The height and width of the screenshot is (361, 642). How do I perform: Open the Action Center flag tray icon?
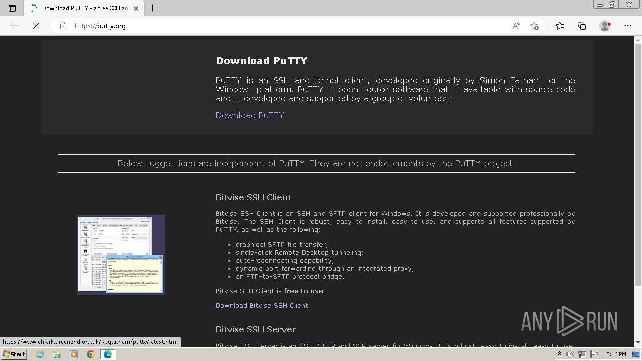pos(594,354)
